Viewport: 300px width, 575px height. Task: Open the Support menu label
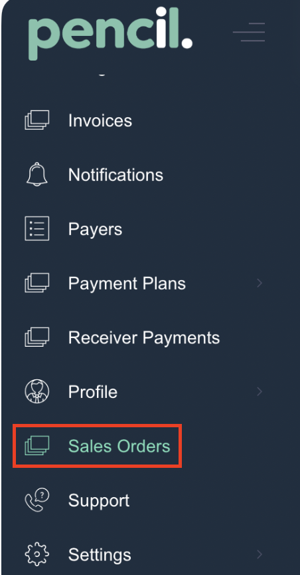[99, 501]
